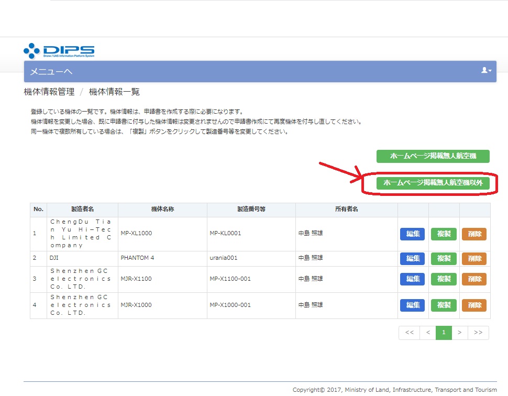Viewport: 508px width, 396px height.
Task: Delete the MJR-X1000 entry
Action: click(474, 305)
